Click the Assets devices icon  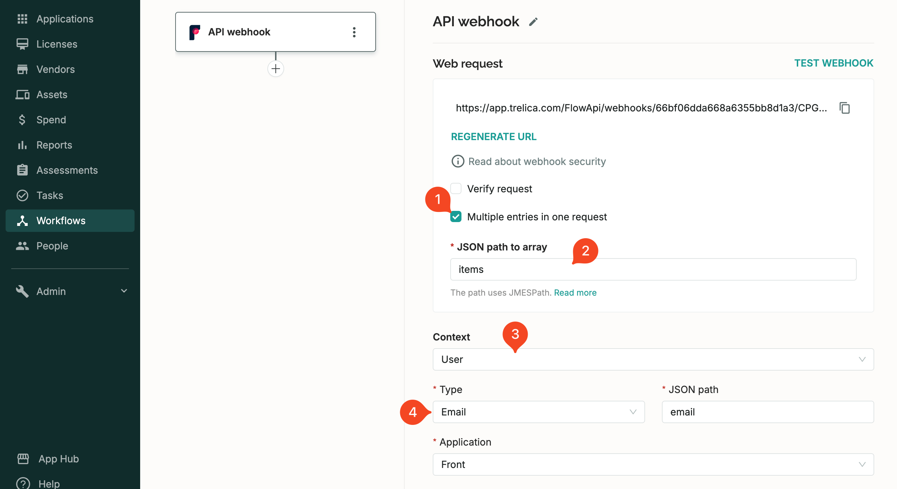tap(22, 95)
